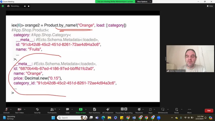Click the cloud Recording indicator
215x121 pixels.
13,6
